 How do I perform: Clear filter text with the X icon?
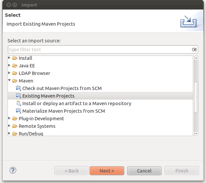tap(194, 50)
